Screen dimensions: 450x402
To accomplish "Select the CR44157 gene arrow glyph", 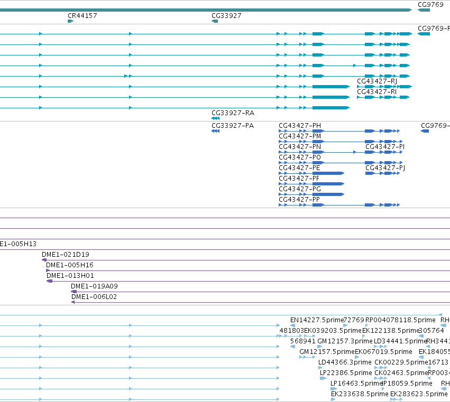I will (71, 21).
